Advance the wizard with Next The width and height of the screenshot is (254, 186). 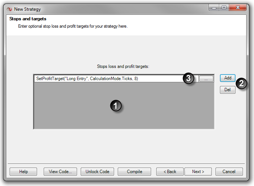point(198,172)
